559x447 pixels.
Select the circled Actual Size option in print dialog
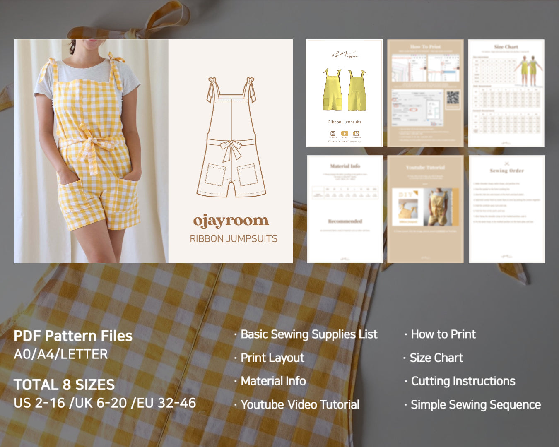click(413, 109)
